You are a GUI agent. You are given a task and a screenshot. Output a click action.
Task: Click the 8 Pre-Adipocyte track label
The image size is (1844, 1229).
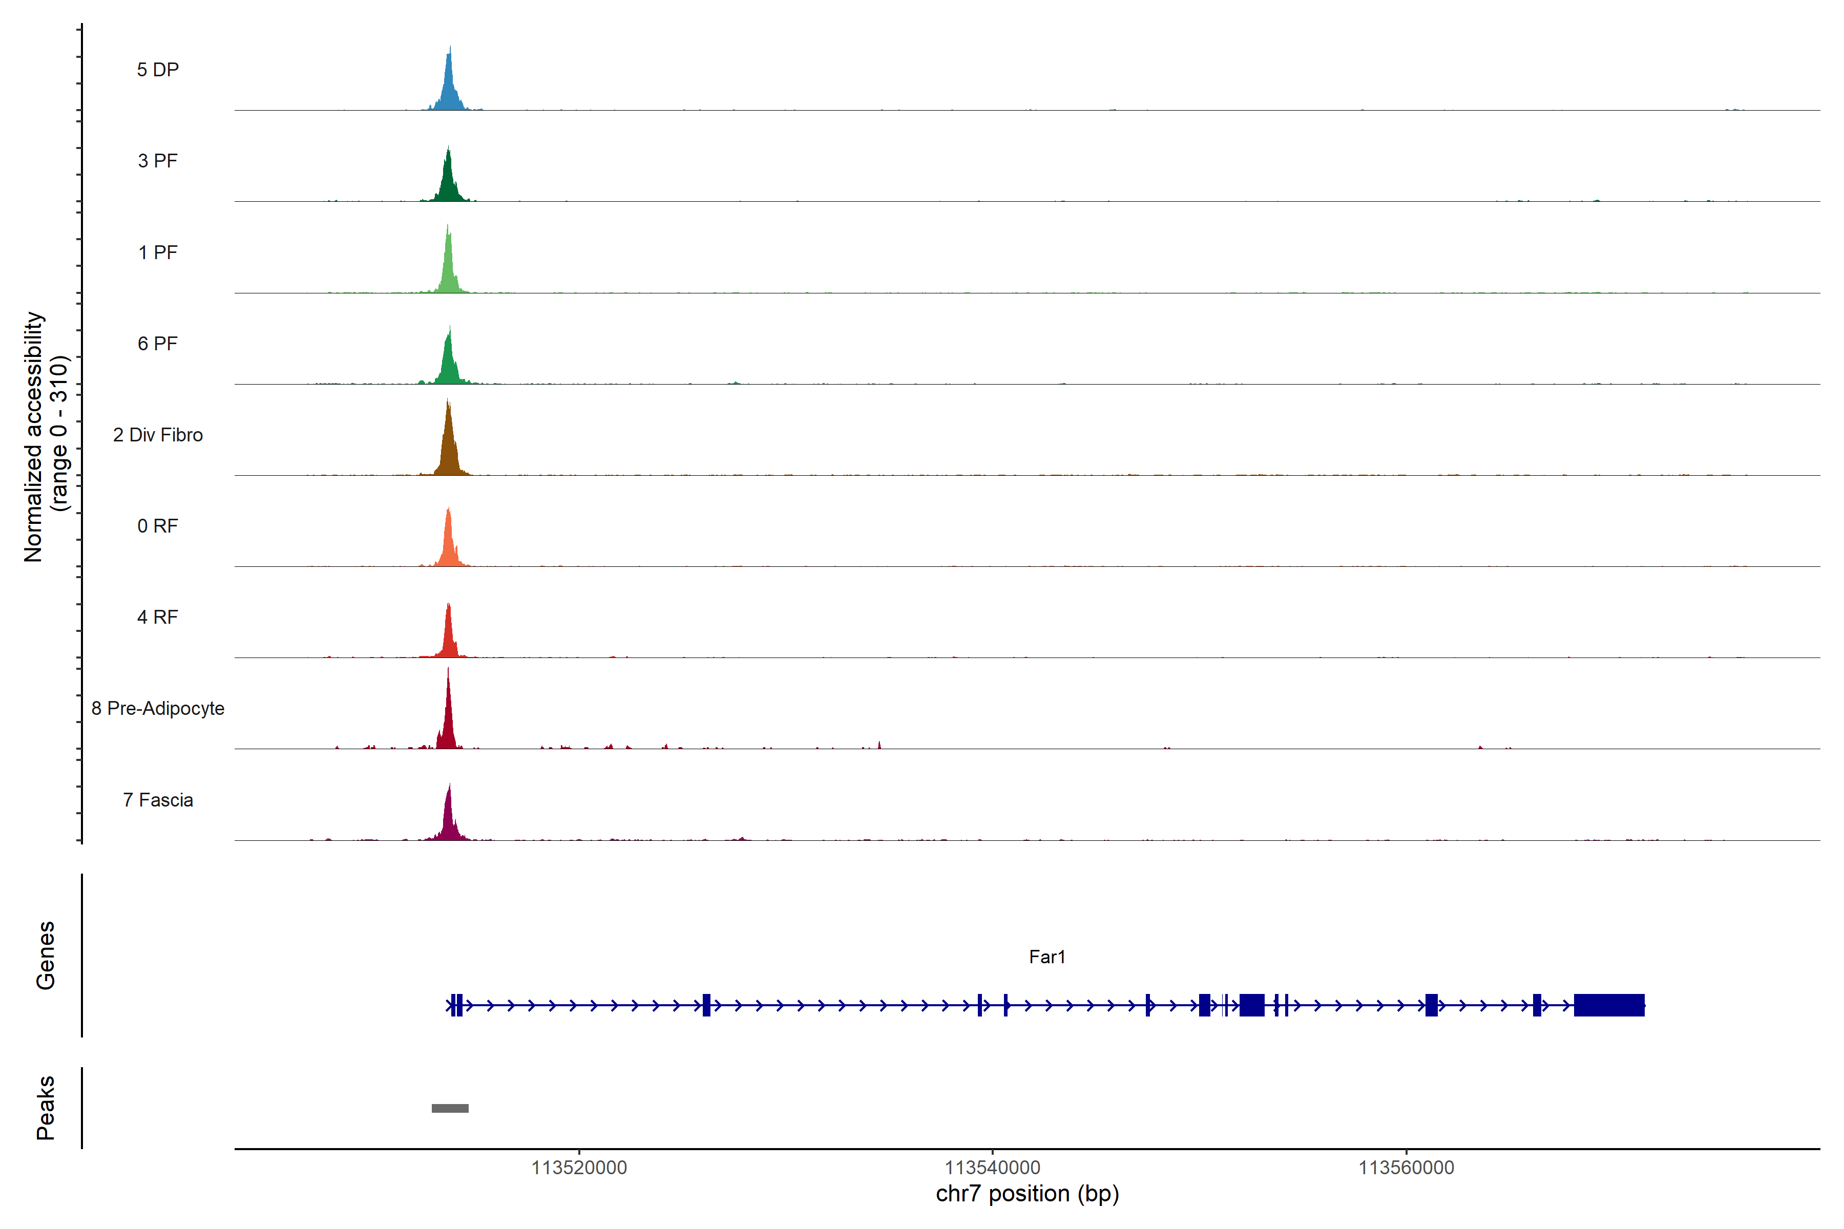point(158,709)
